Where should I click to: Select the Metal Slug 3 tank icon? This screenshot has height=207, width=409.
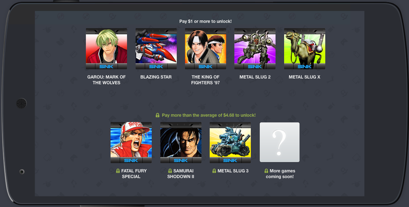[x=230, y=142]
